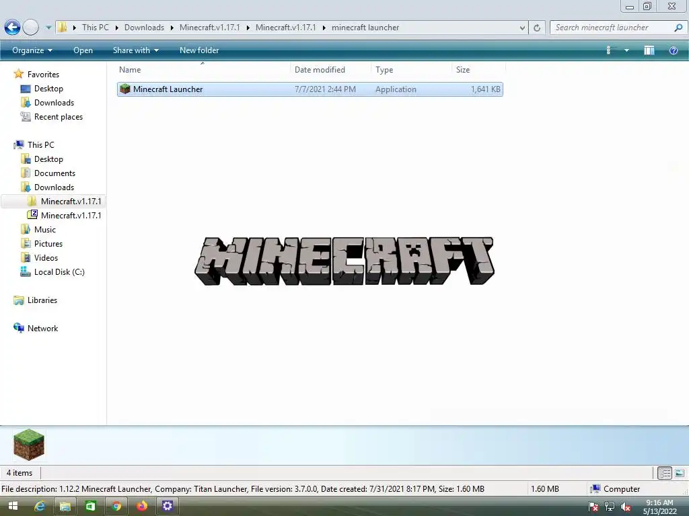
Task: Select the Minecraft.v1.17.1 zip archive item
Action: (x=71, y=216)
